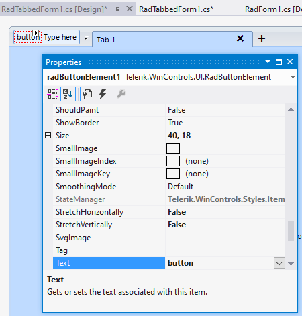The image size is (302, 316).
Task: Switch Properties grid to Categorized view
Action: coord(52,94)
